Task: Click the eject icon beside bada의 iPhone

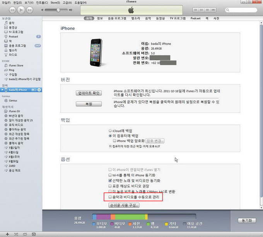Action: point(39,90)
